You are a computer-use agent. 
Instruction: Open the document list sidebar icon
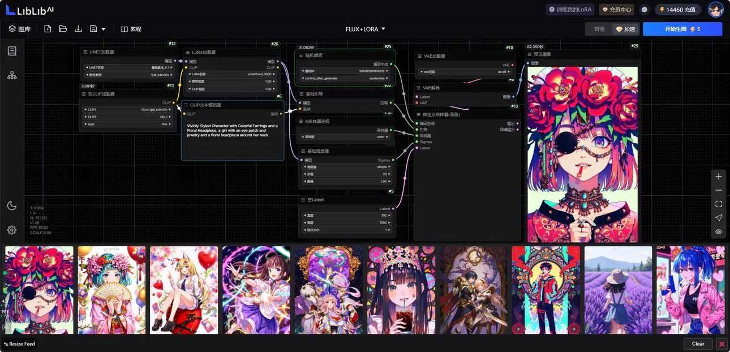[12, 51]
